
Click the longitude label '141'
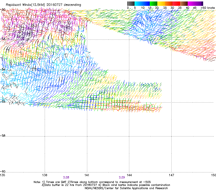(x=87, y=175)
